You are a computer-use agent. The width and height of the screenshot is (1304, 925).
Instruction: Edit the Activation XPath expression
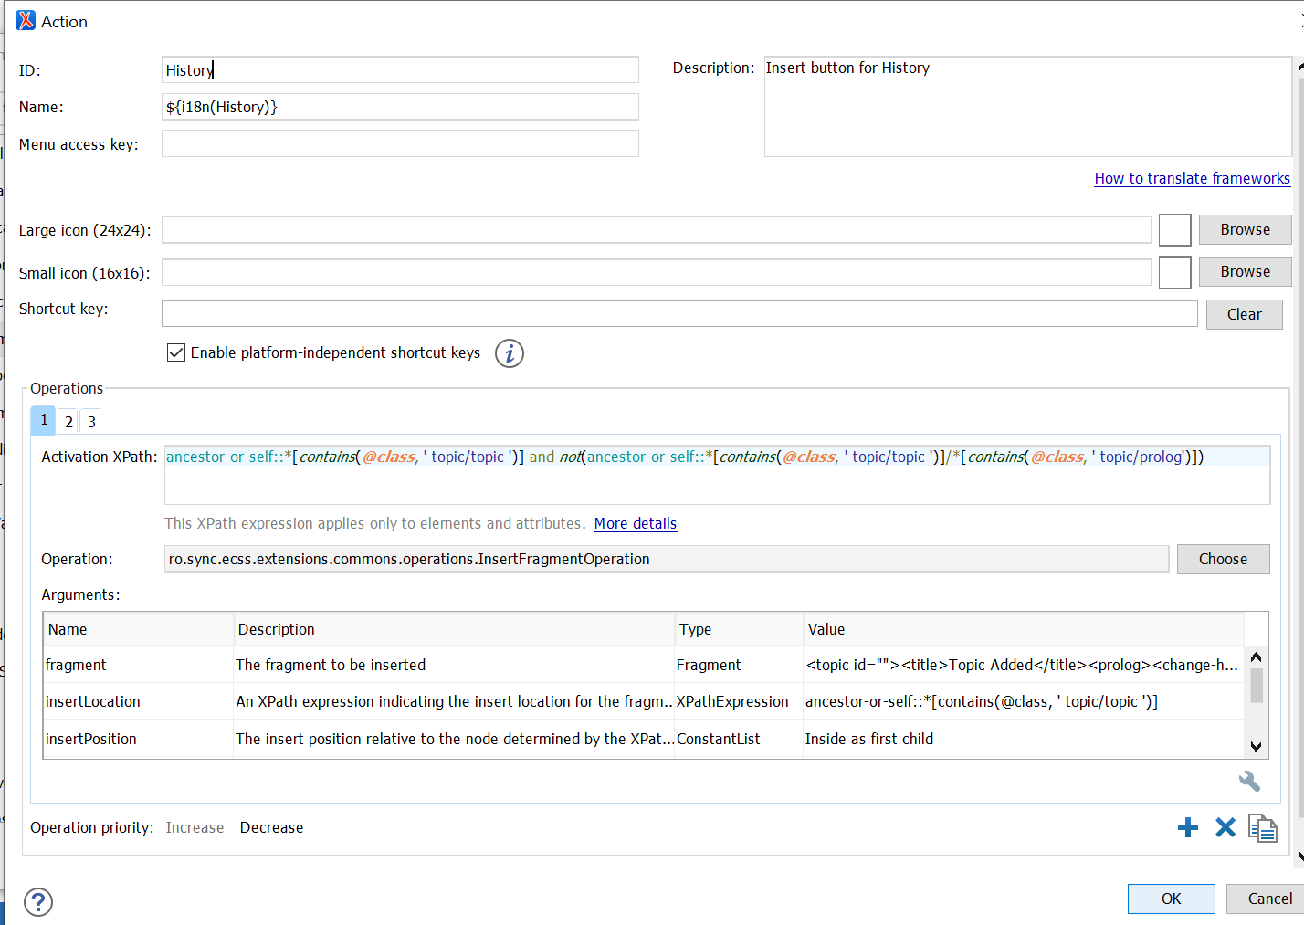click(x=717, y=475)
